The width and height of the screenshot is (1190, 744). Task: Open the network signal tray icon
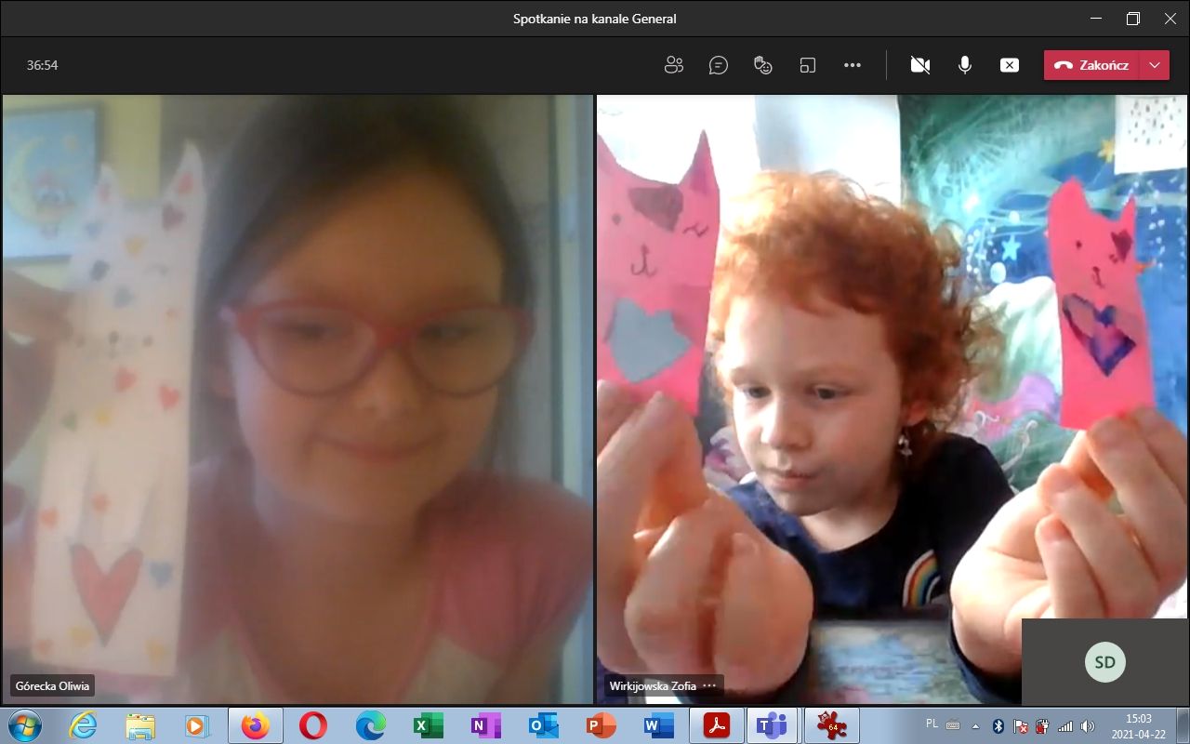tap(1065, 725)
